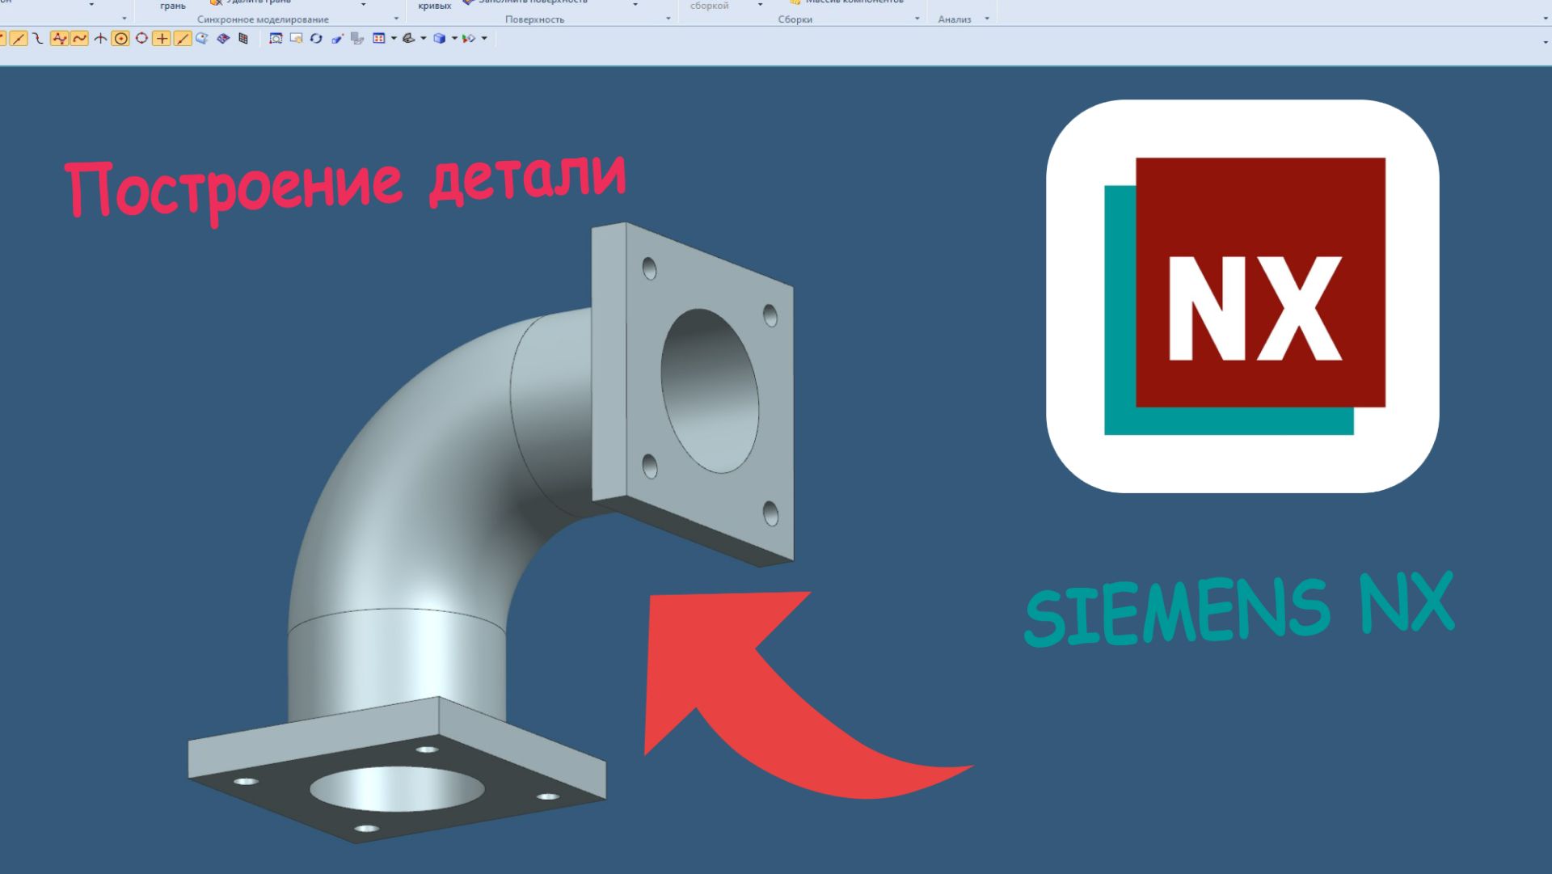Toggle the plus-shaped existing point snap
The height and width of the screenshot is (874, 1552).
coord(162,38)
